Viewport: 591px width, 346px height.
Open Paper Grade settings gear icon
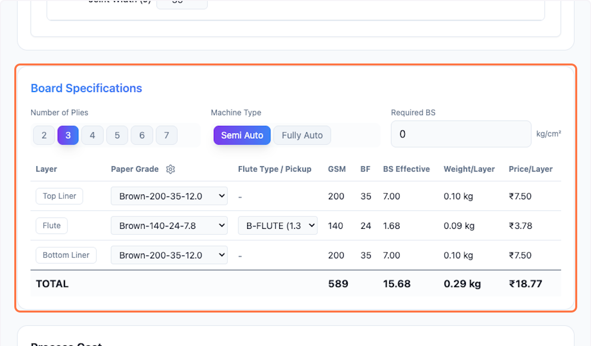(170, 169)
